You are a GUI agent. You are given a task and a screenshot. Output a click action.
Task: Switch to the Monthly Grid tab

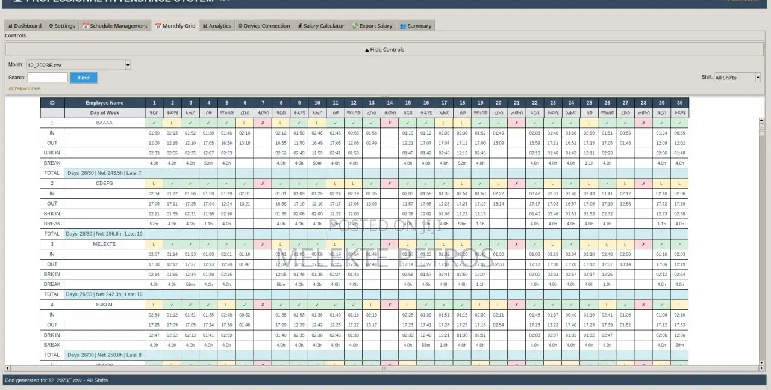(175, 26)
